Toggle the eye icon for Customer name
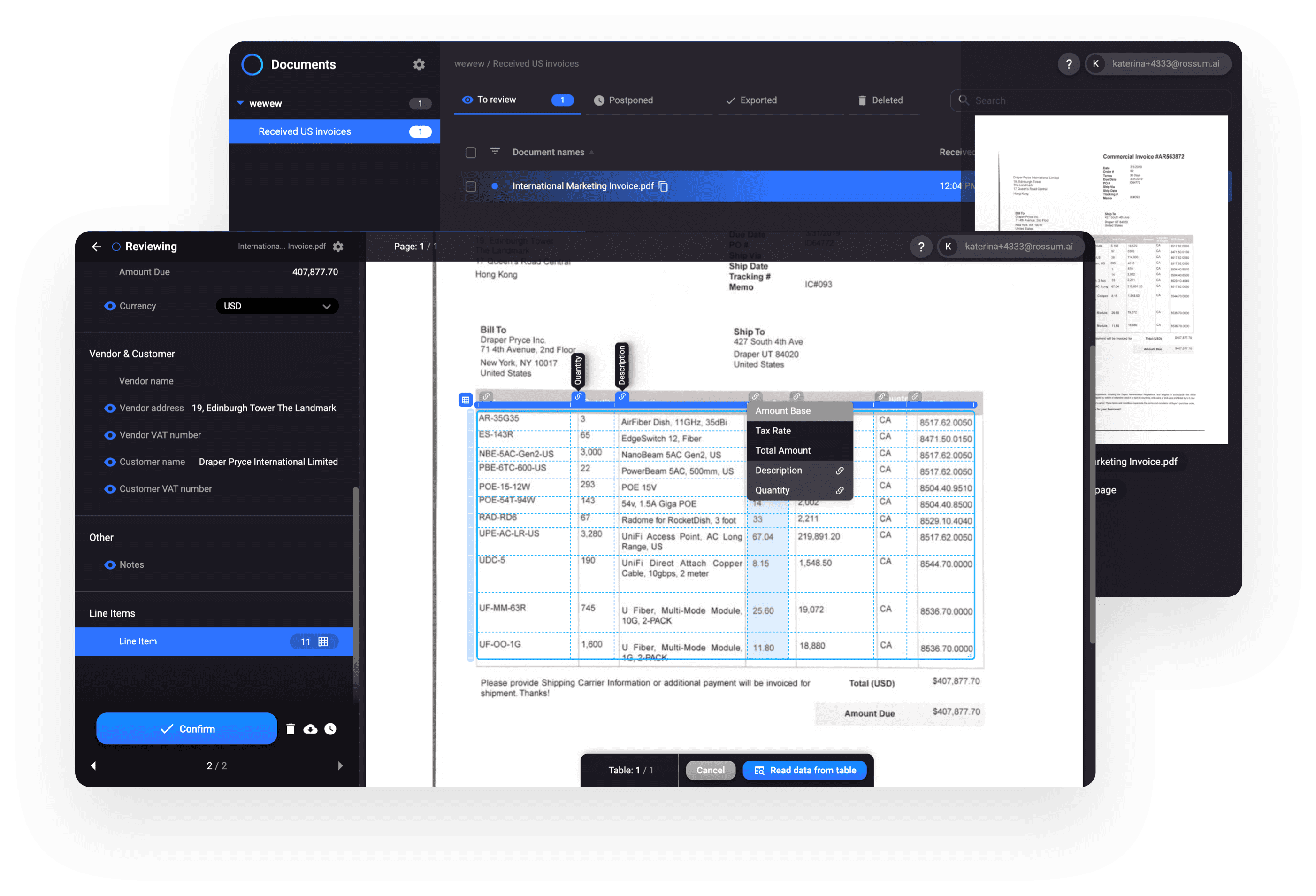The image size is (1316, 896). [x=110, y=462]
